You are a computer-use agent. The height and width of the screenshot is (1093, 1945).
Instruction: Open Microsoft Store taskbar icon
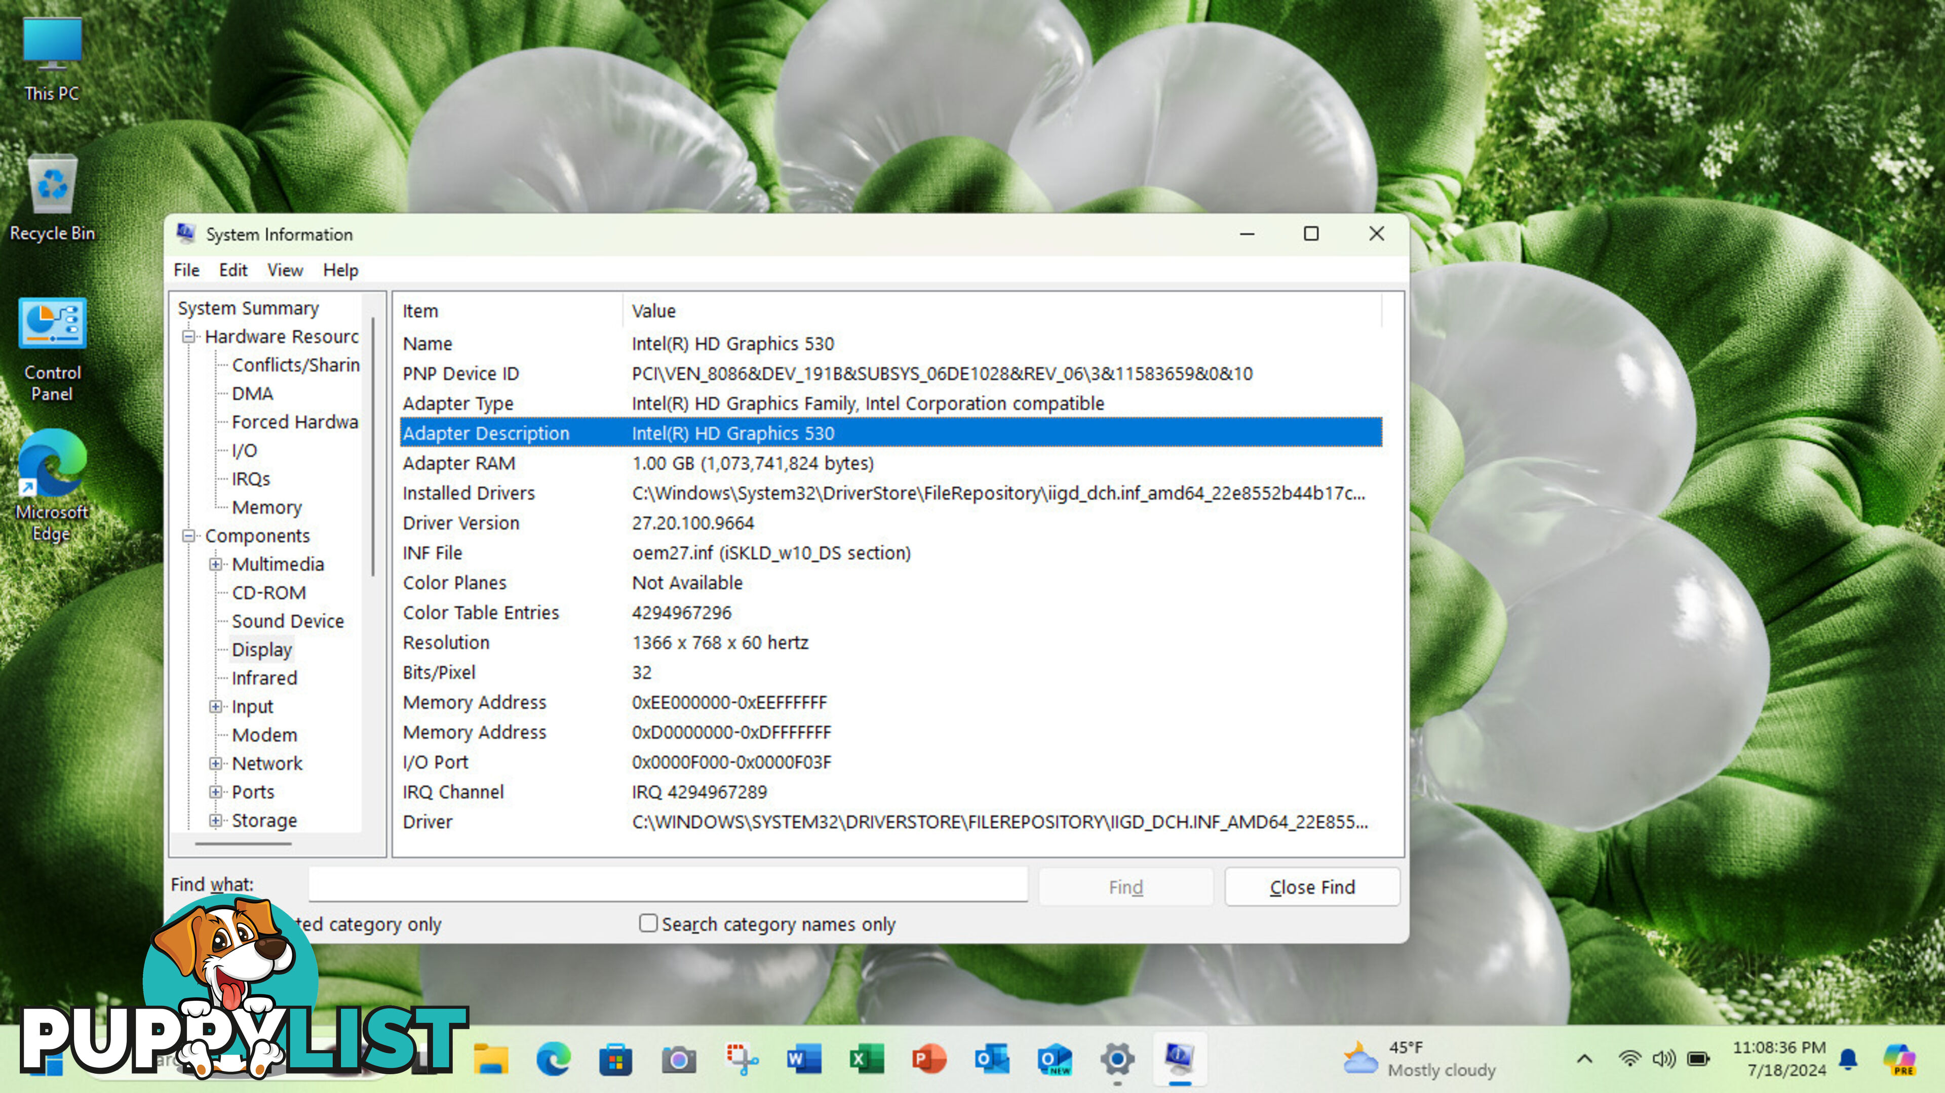coord(616,1060)
